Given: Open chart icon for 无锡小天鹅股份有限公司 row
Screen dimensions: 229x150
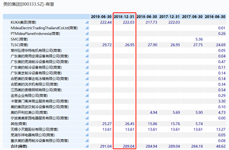Looking at the screenshot, I should (87, 129).
